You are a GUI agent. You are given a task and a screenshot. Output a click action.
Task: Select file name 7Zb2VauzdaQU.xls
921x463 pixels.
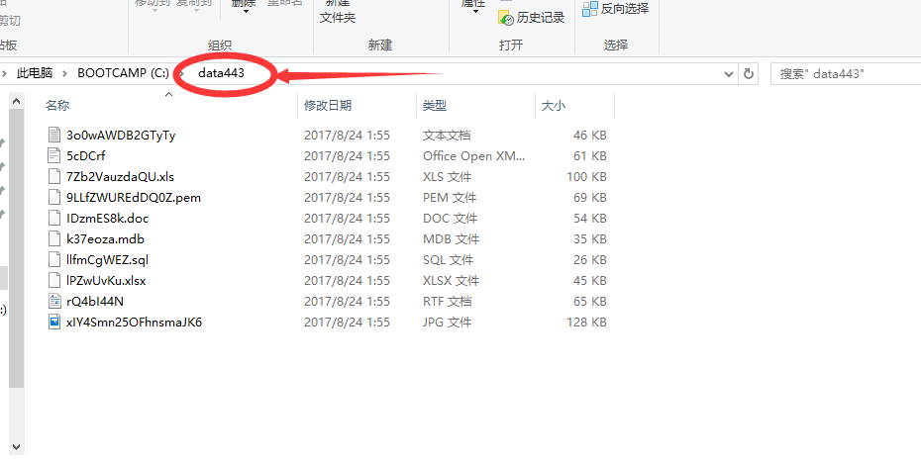point(121,177)
